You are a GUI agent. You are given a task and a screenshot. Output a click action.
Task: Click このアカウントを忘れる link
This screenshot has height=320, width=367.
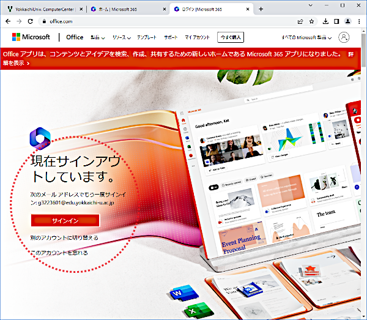pos(59,253)
